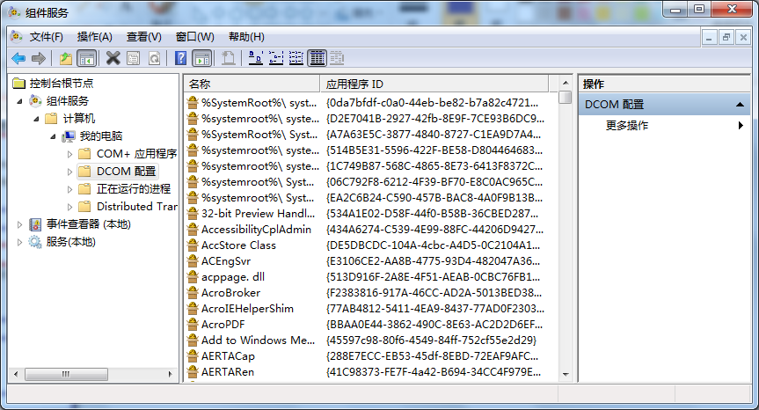
Task: Open the 查看(V) menu
Action: tap(143, 37)
